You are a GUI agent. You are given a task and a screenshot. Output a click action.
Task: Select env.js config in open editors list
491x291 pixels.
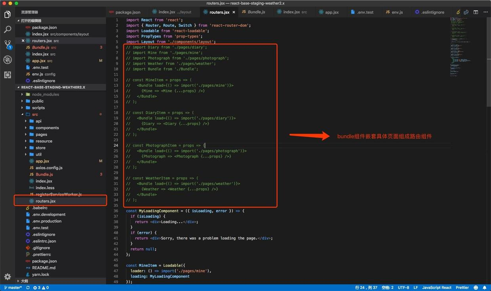point(61,74)
